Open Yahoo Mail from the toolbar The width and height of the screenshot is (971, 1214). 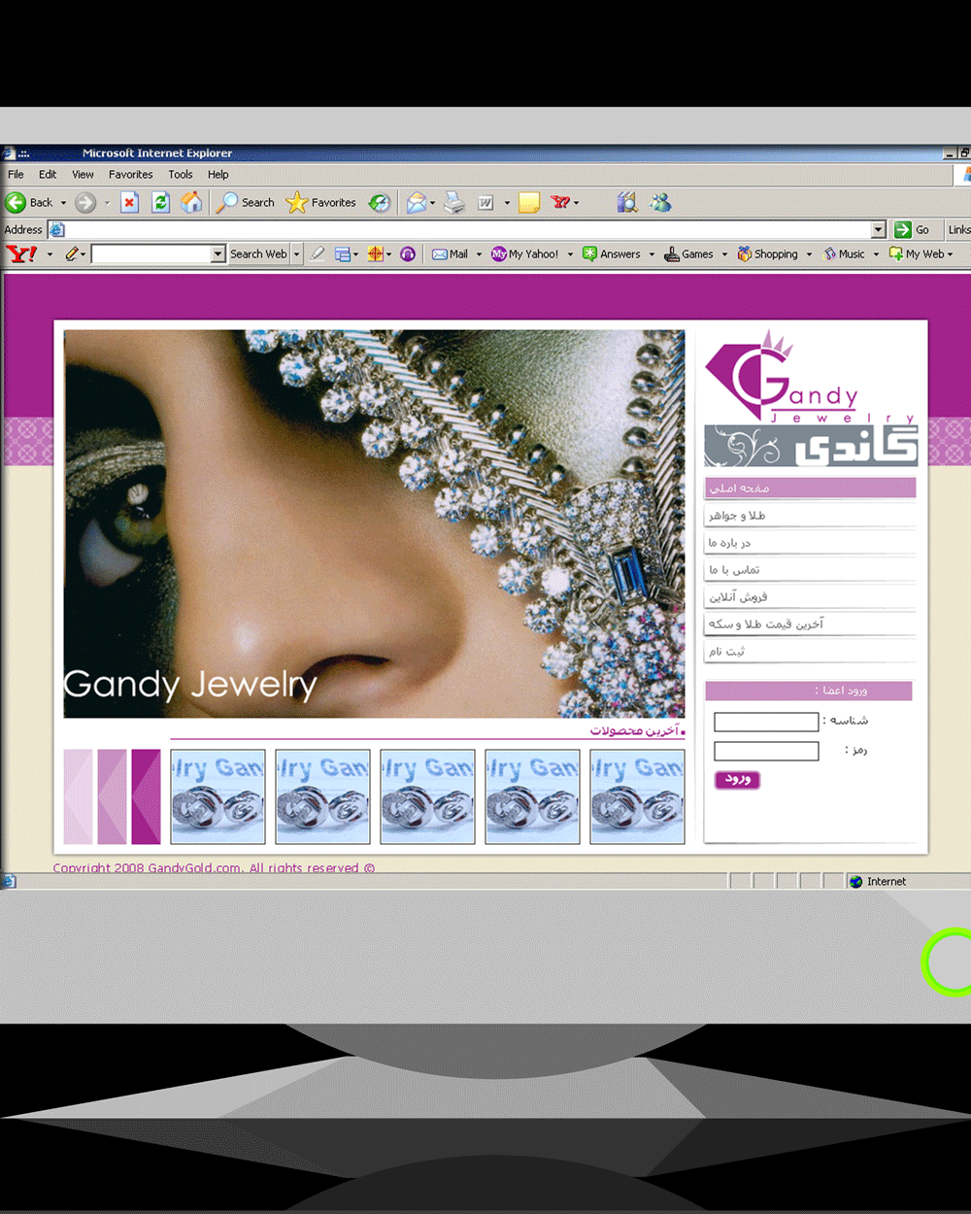450,253
